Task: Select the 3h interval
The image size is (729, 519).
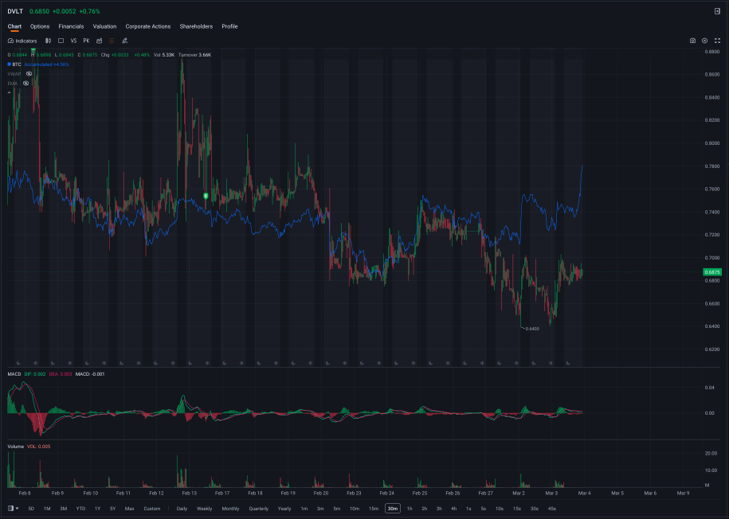Action: tap(439, 509)
